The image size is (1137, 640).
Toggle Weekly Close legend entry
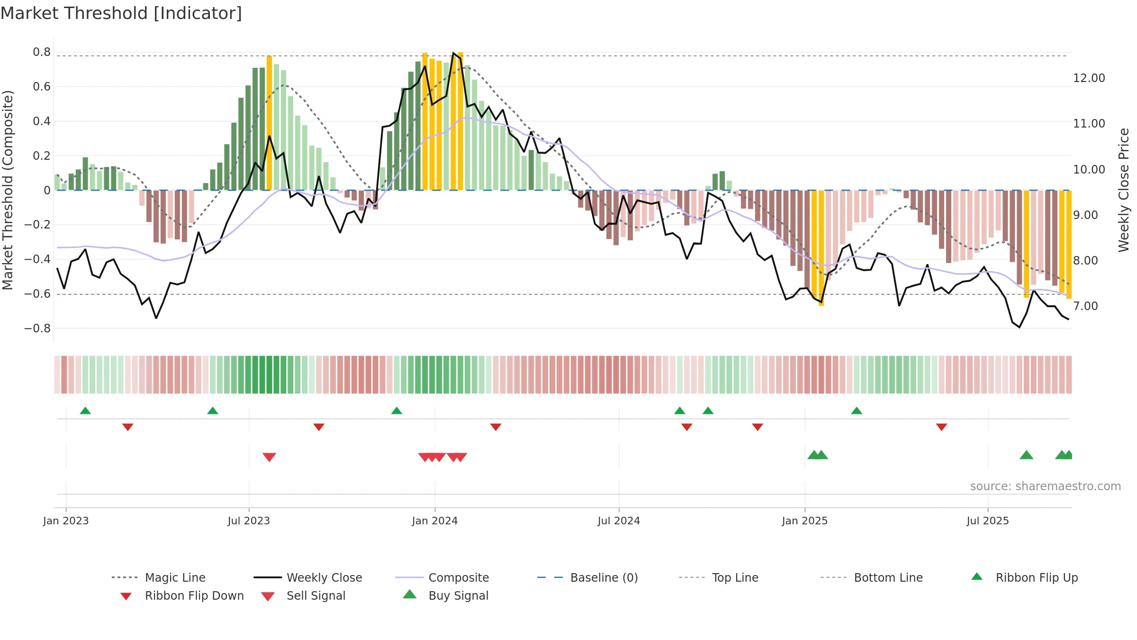pos(308,577)
